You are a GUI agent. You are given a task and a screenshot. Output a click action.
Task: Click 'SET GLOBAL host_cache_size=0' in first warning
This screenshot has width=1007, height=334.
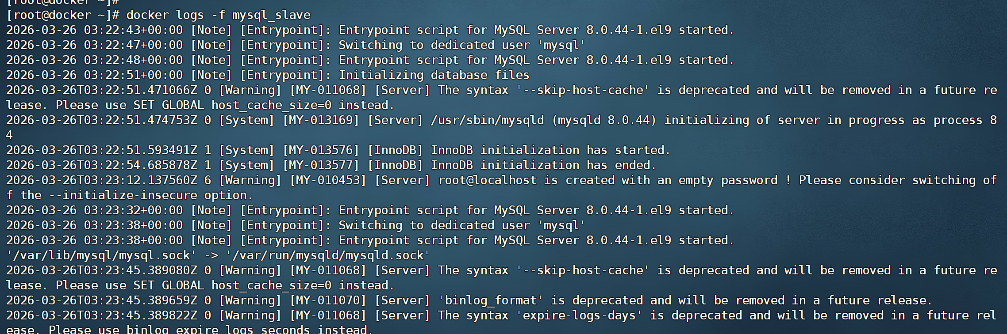[x=232, y=106]
